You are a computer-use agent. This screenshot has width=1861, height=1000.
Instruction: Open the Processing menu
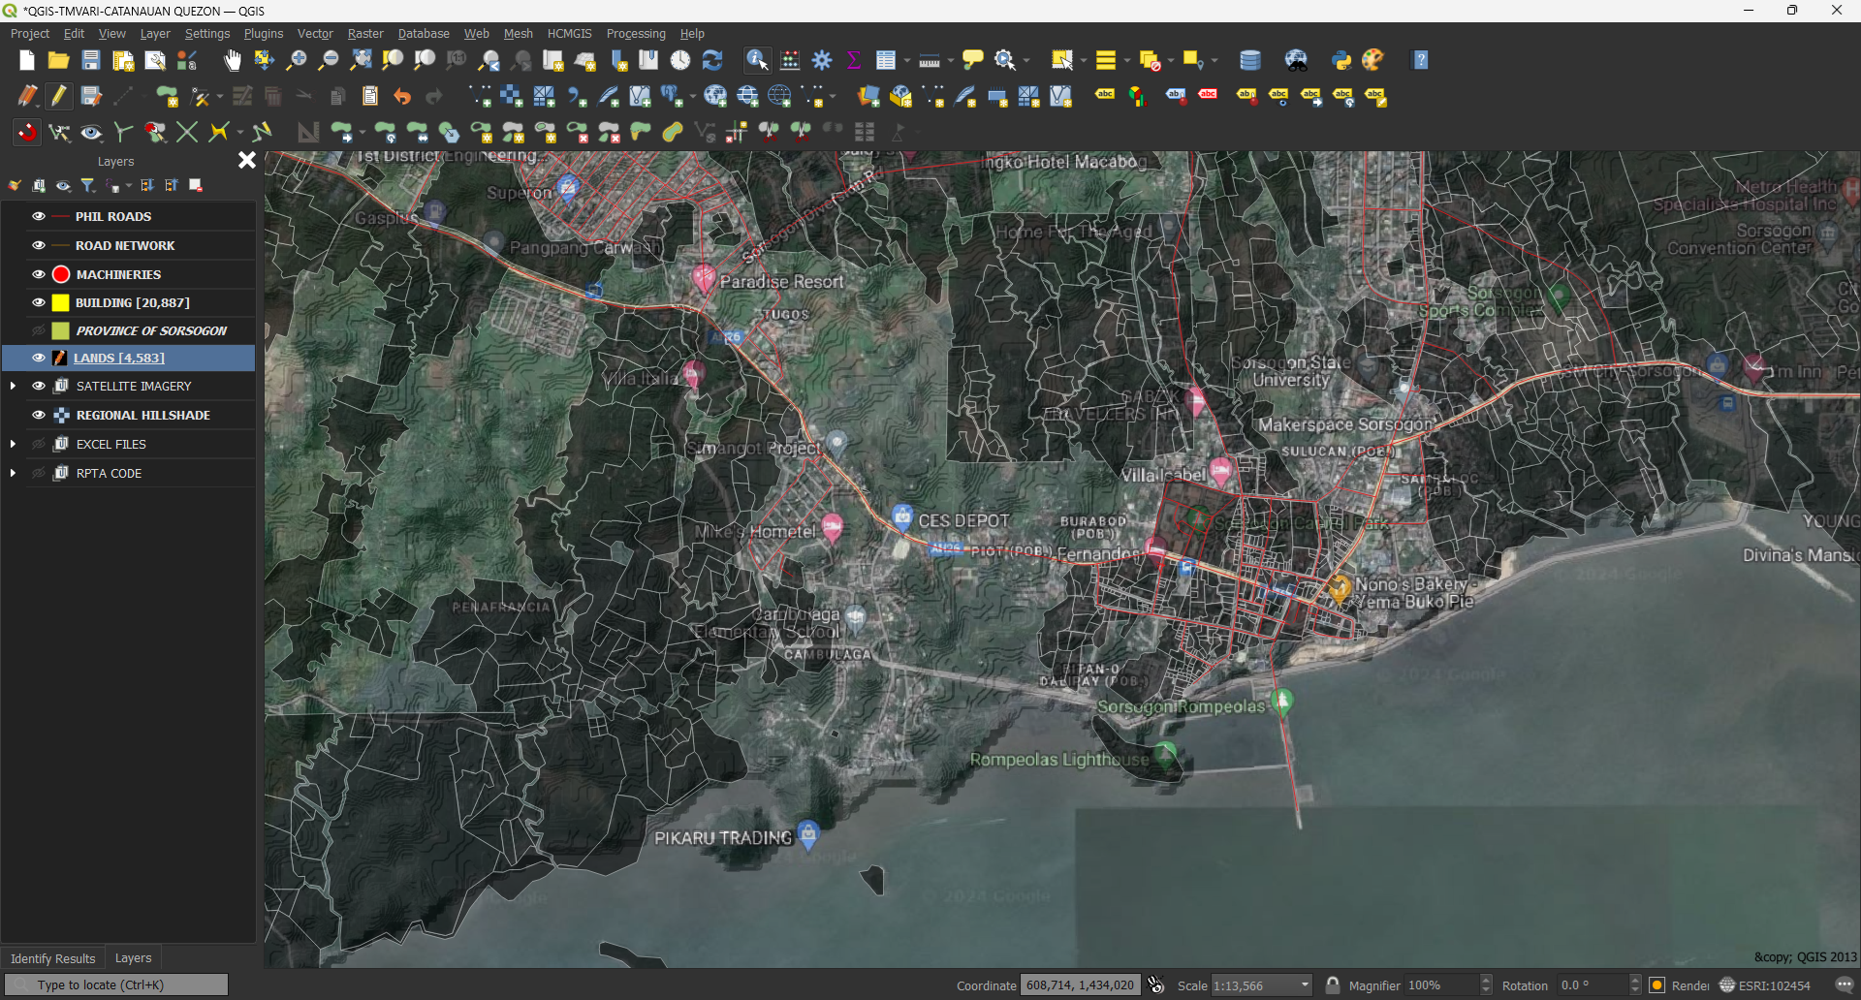pyautogui.click(x=636, y=33)
